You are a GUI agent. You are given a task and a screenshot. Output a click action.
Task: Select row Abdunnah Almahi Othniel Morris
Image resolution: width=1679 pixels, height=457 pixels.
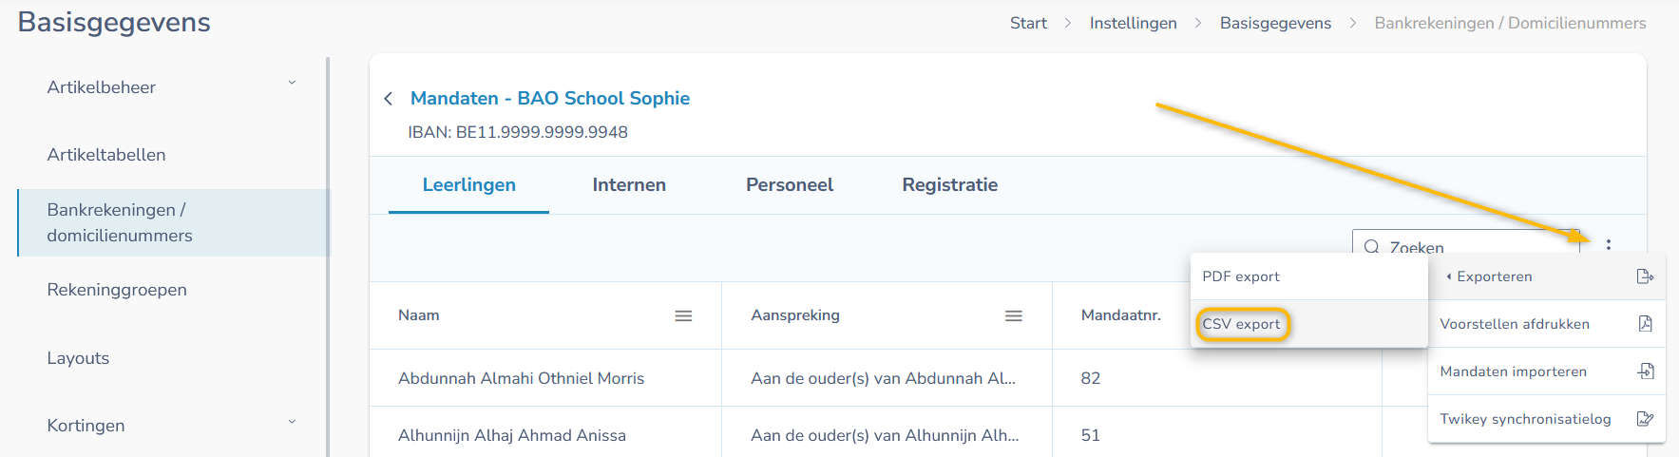521,378
